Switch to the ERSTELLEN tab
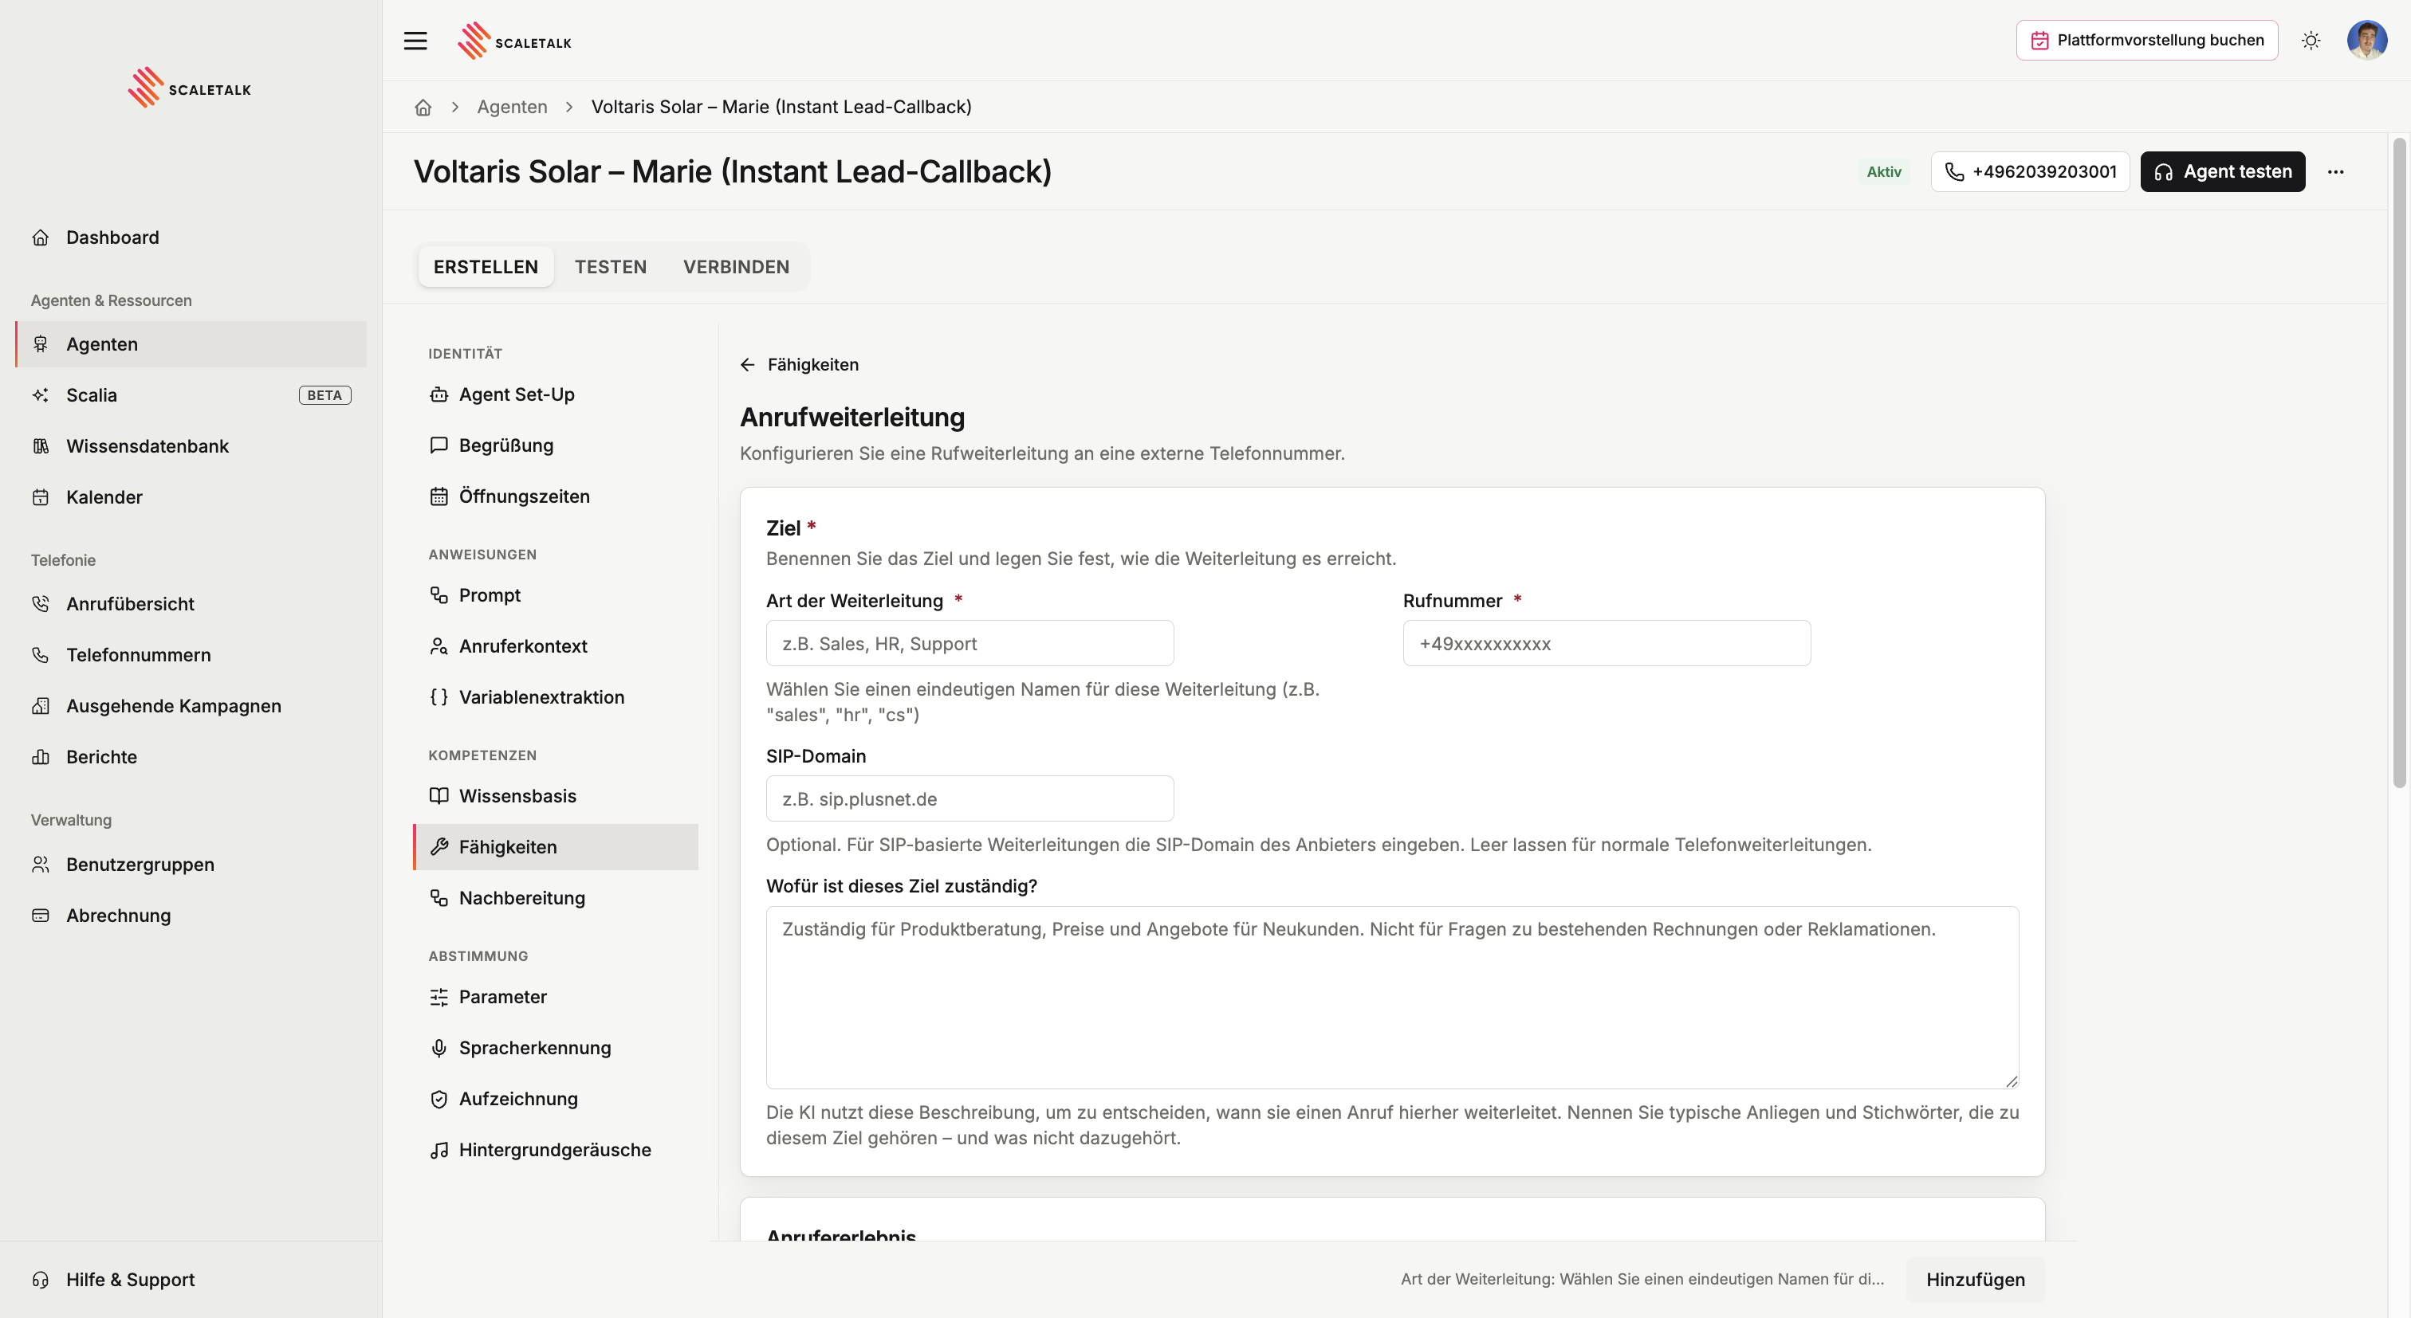Screen dimensions: 2411x1318 [x=486, y=267]
